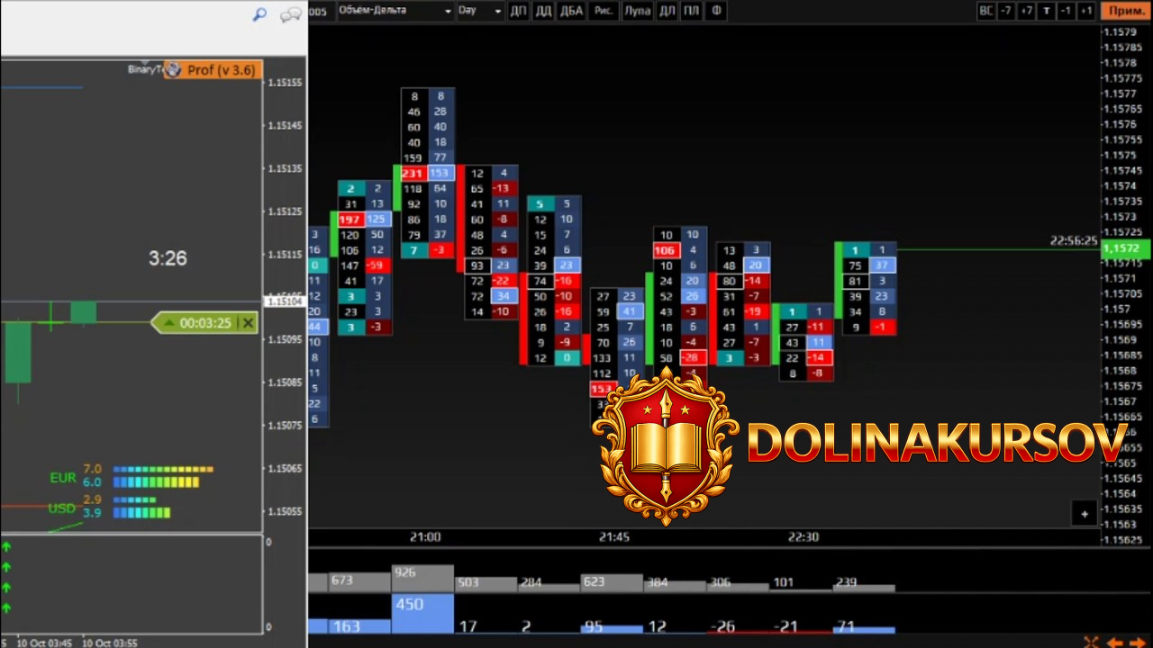Open the ДБА cluster view tool
Image resolution: width=1153 pixels, height=648 pixels.
(572, 11)
